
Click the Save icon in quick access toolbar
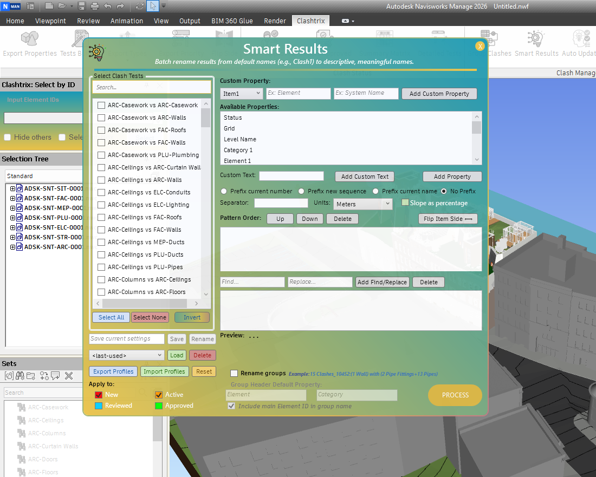pos(82,6)
